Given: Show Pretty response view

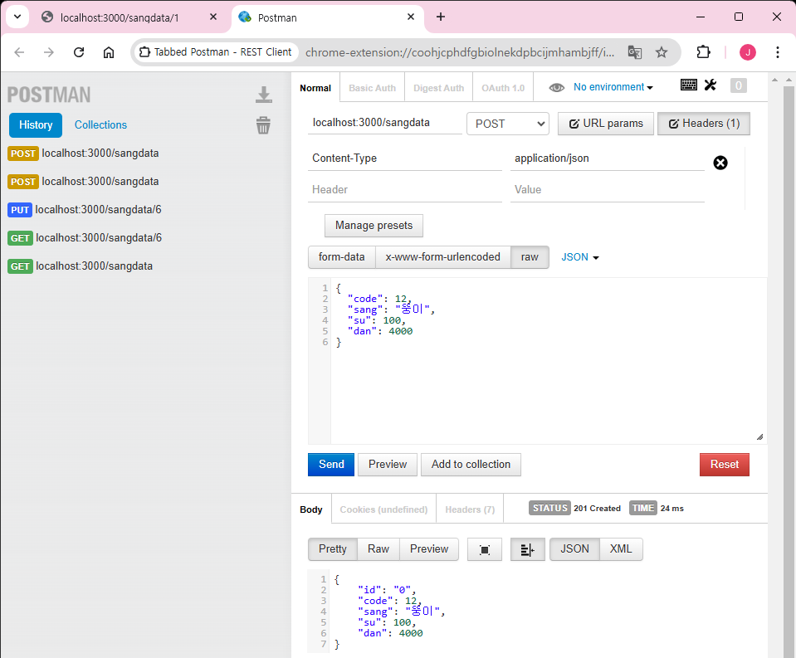Looking at the screenshot, I should click(x=333, y=549).
